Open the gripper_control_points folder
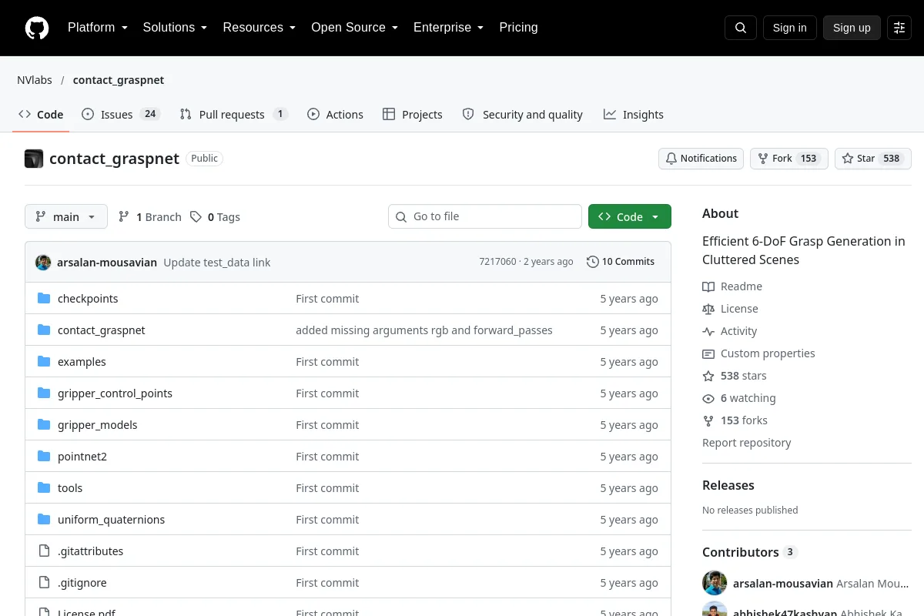The image size is (924, 616). click(x=115, y=393)
